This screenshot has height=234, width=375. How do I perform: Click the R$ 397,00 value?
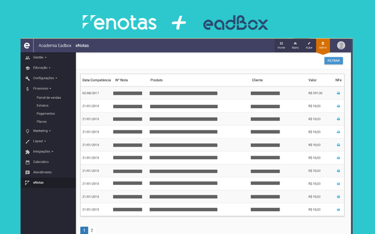tap(315, 93)
